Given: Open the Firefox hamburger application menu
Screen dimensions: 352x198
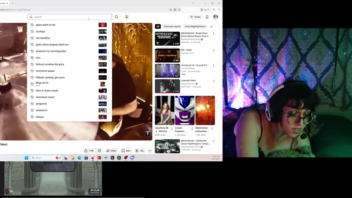Looking at the screenshot, I should pyautogui.click(x=219, y=10).
